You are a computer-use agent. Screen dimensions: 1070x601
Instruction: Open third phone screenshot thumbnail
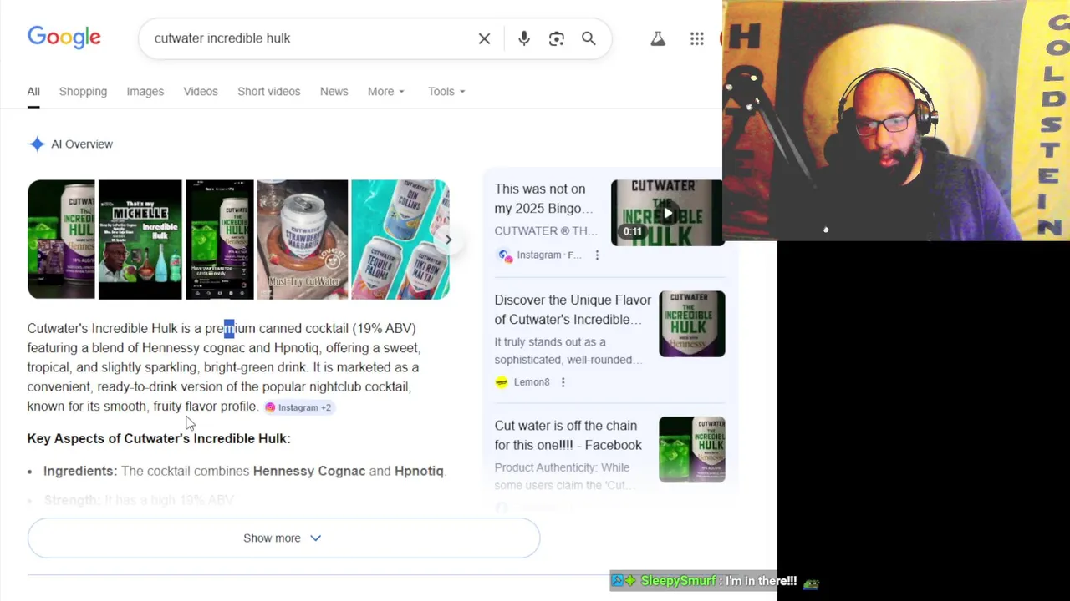click(219, 240)
